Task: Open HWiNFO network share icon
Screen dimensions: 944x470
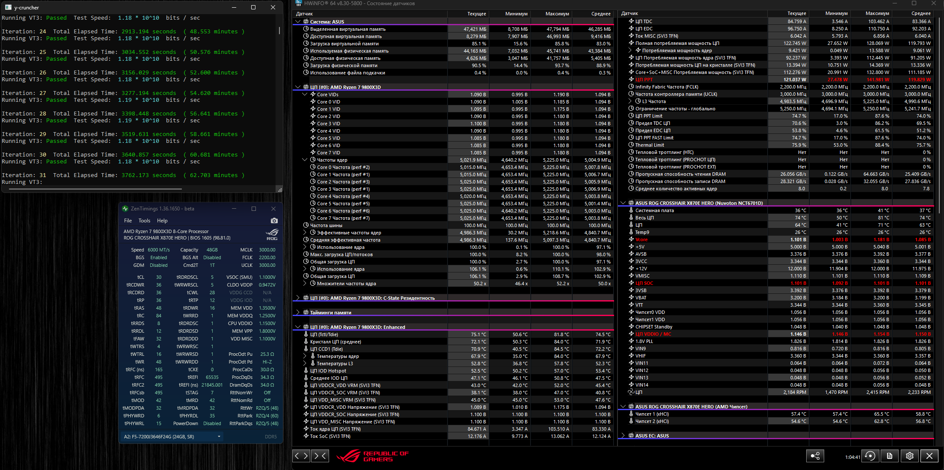Action: point(815,456)
